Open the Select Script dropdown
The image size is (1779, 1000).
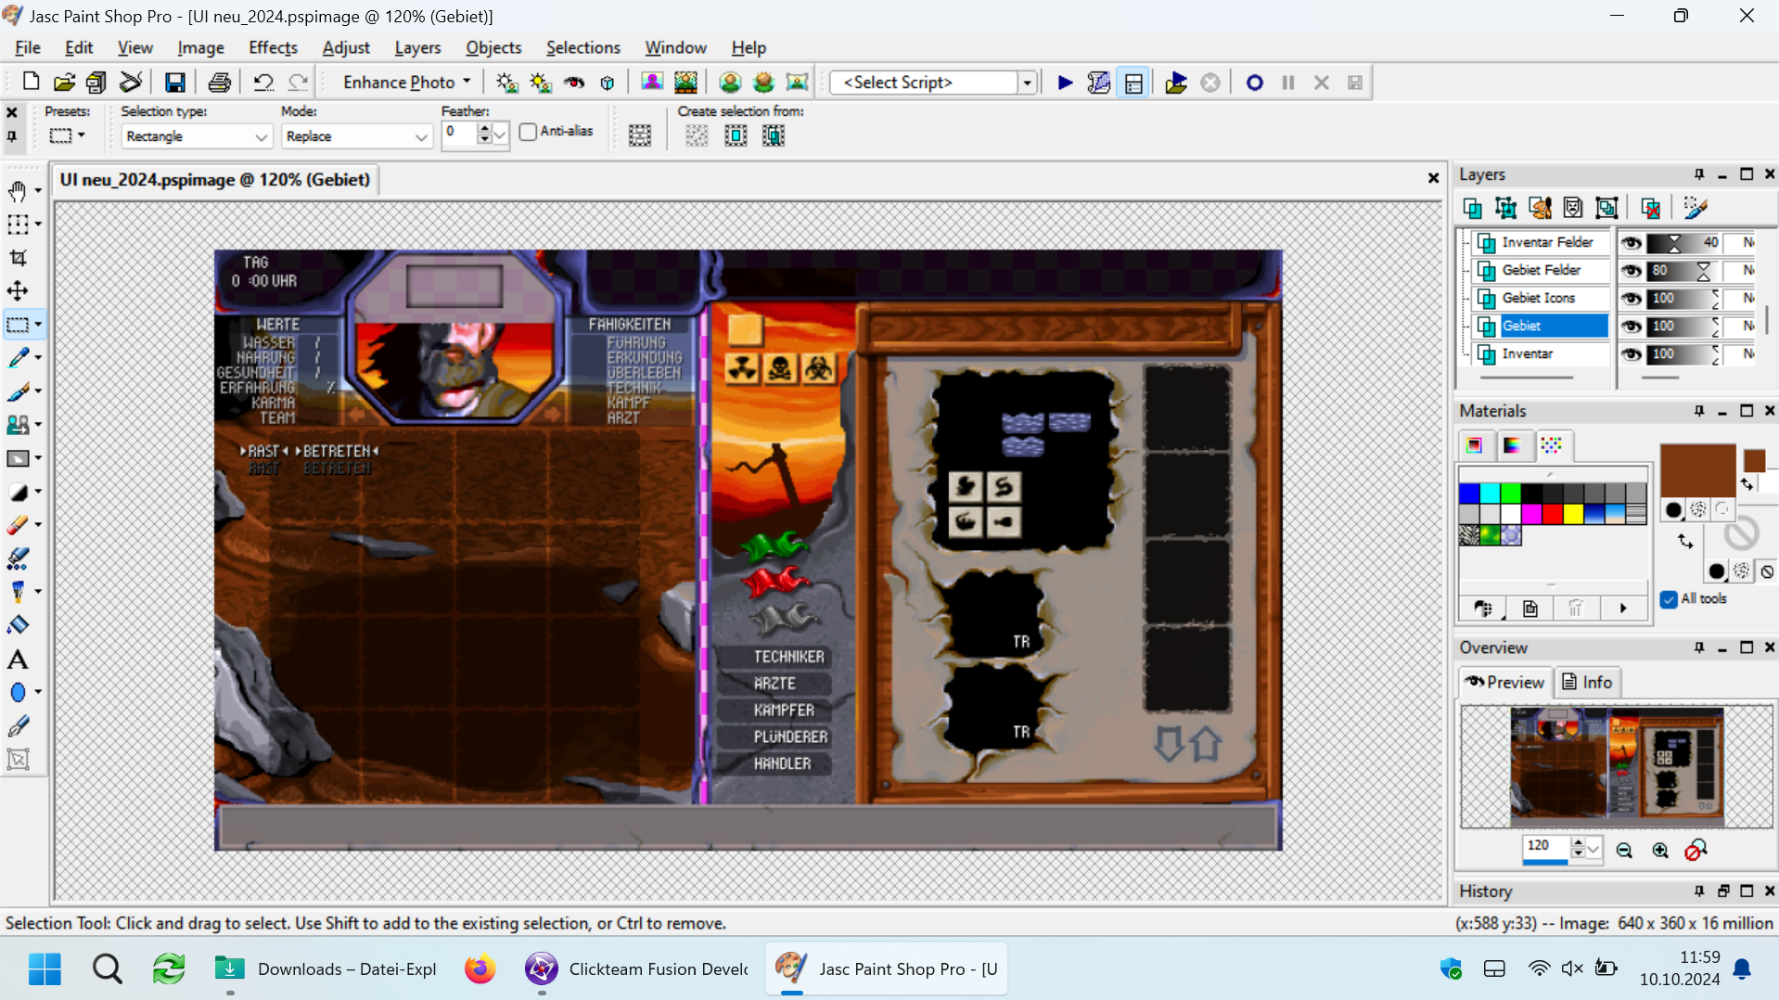(x=1027, y=83)
